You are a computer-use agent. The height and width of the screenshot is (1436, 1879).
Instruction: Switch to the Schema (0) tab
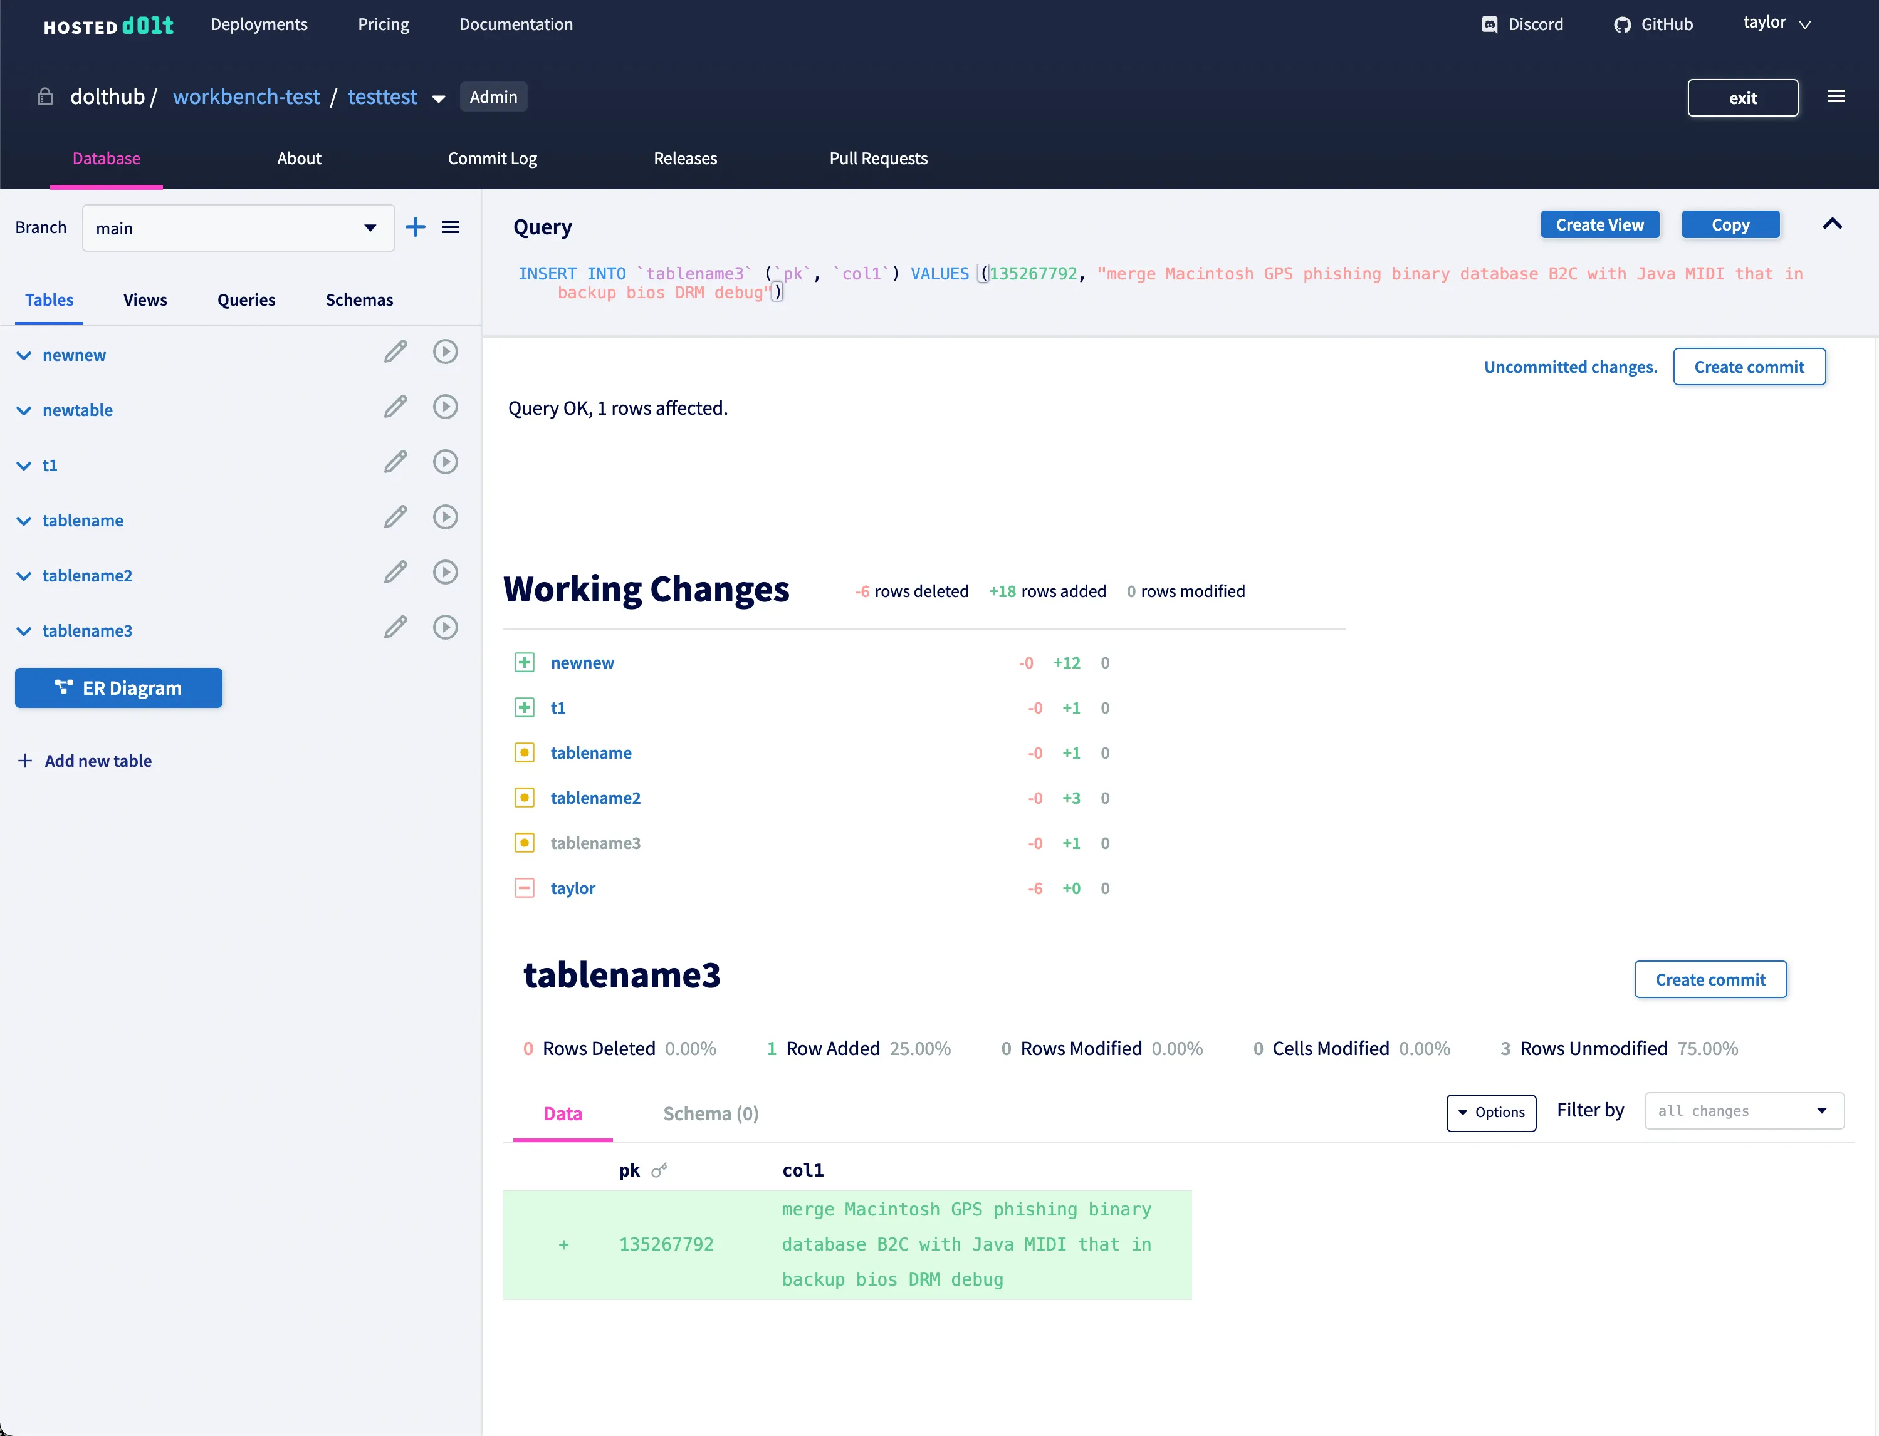pyautogui.click(x=710, y=1114)
